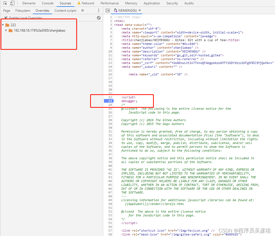
Task: Click the Network warning triangle icon
Action: (79, 3)
